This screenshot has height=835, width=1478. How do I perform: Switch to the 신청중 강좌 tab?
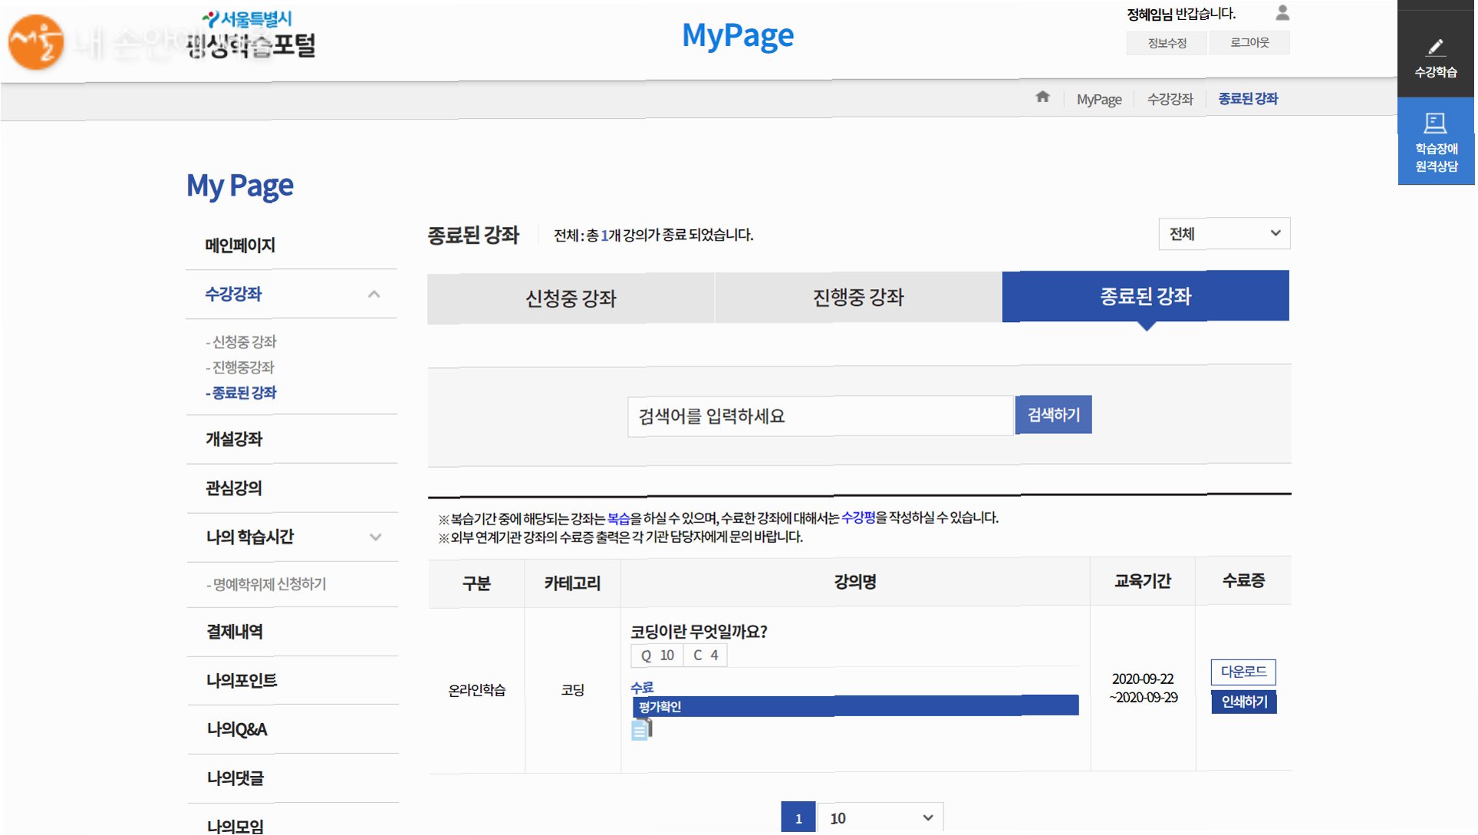571,299
